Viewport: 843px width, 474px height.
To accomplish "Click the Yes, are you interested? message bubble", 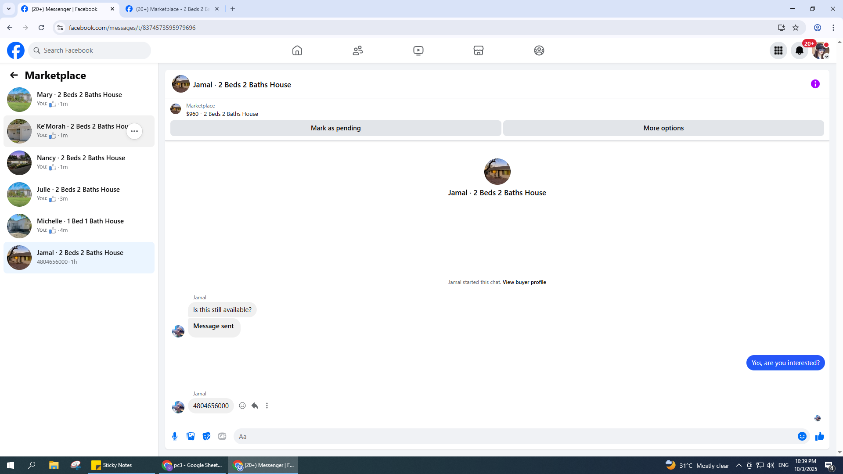I will (785, 363).
